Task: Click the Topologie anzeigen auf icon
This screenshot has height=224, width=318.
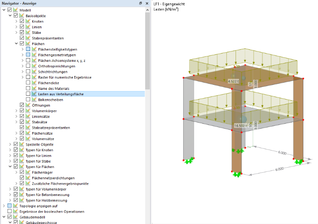Action: click(x=15, y=206)
